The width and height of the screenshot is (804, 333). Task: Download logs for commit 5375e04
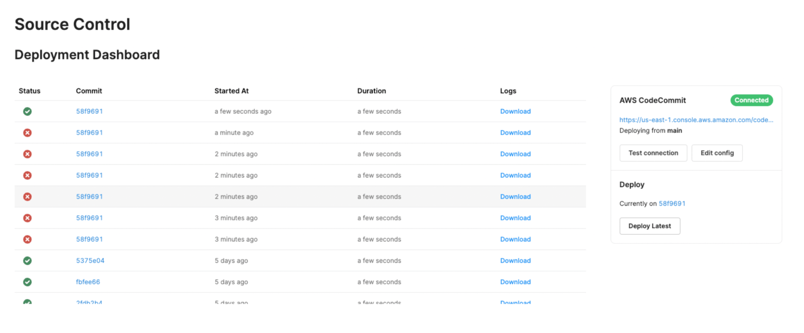[x=515, y=261]
